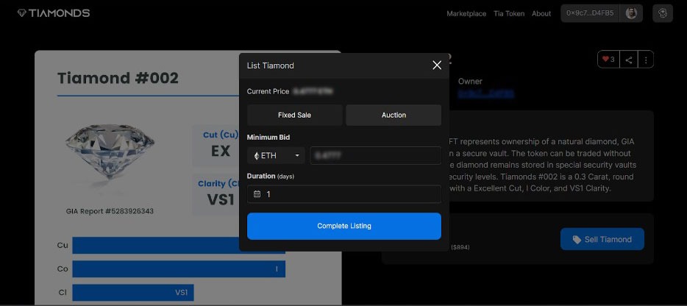The image size is (687, 306).
Task: Open the ETH currency dropdown
Action: click(x=276, y=156)
